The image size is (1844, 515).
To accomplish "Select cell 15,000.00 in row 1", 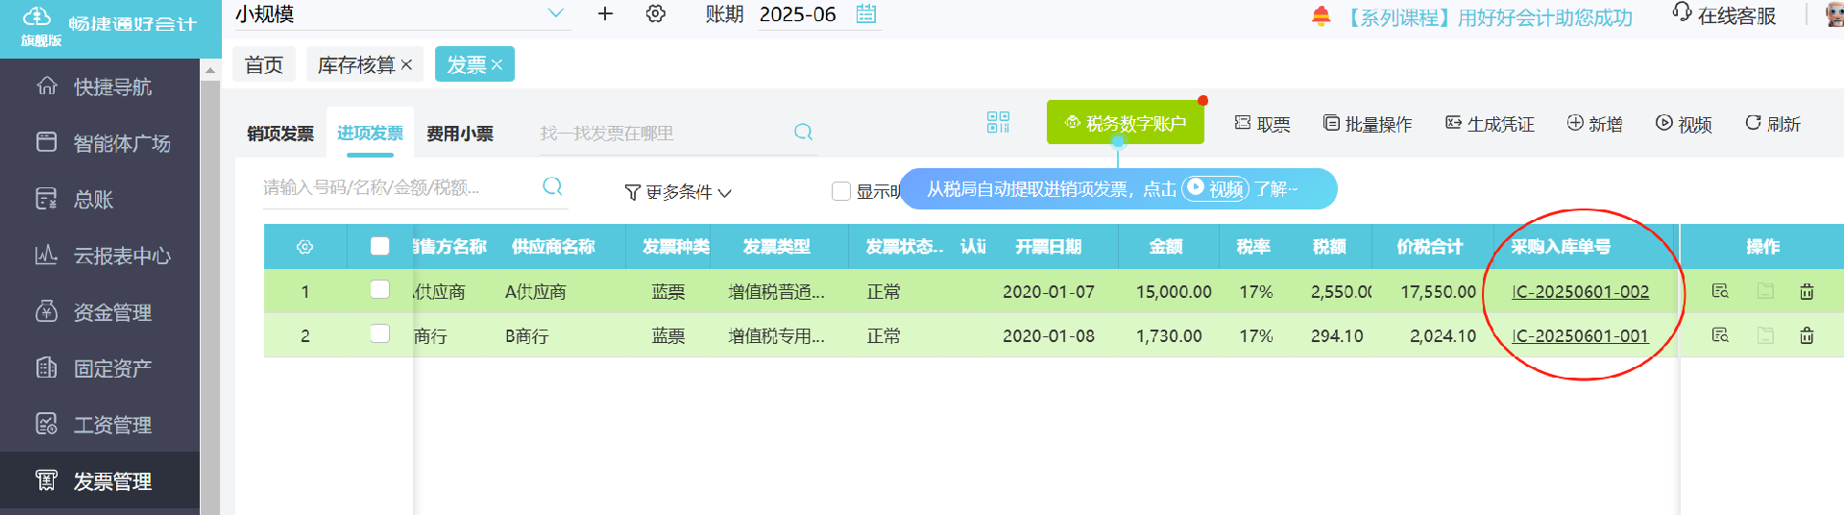I will coord(1174,292).
